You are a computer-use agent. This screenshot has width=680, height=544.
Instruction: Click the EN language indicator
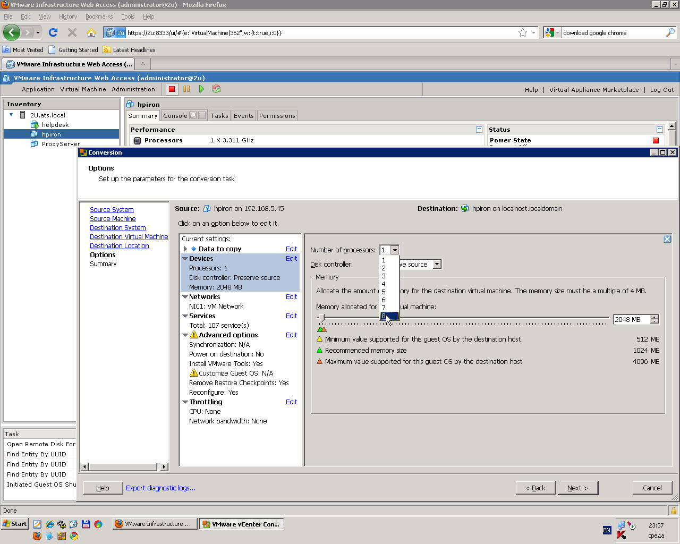607,530
